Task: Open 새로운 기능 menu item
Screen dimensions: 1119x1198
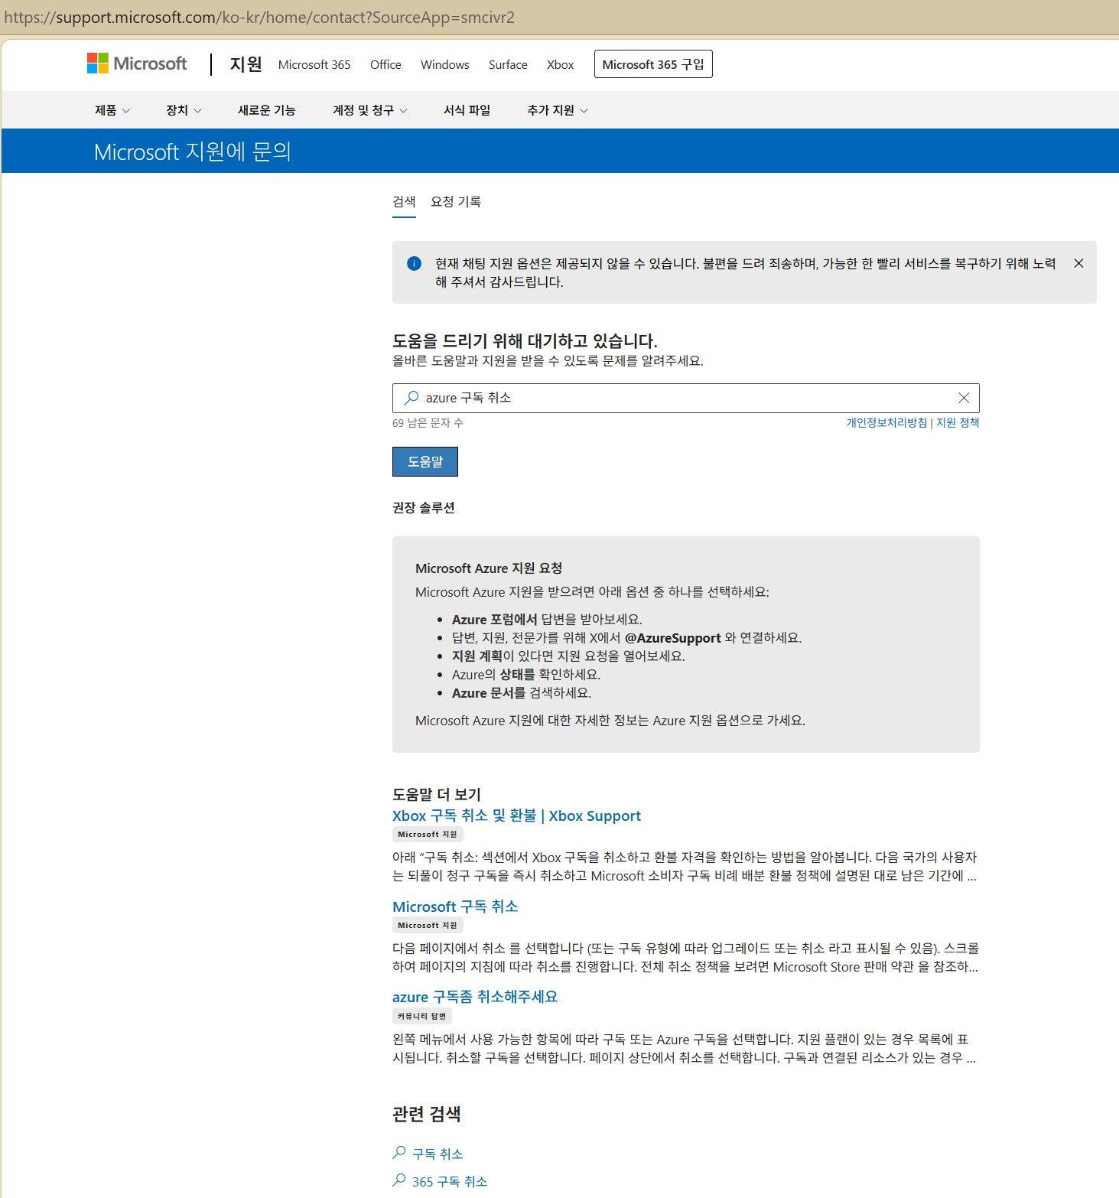Action: [266, 110]
